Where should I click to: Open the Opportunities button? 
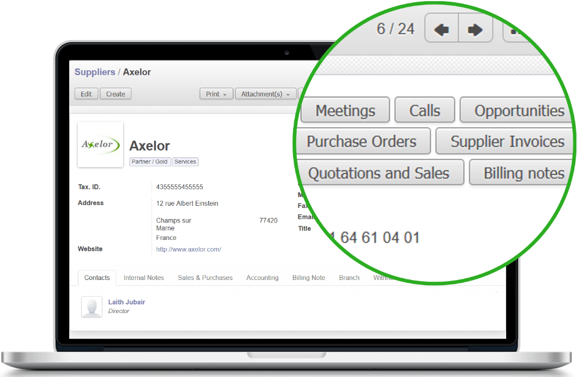pos(516,110)
